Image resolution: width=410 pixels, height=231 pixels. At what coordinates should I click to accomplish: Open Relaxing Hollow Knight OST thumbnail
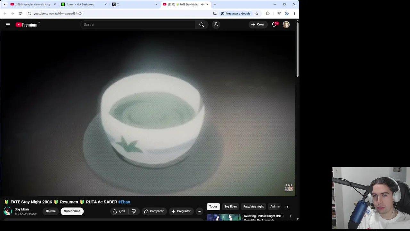pos(224,217)
